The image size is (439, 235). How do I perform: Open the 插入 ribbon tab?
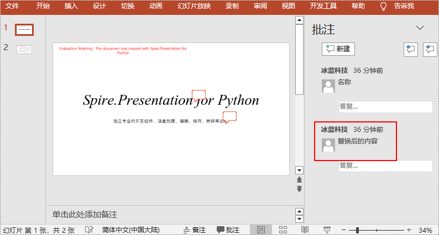(x=71, y=6)
